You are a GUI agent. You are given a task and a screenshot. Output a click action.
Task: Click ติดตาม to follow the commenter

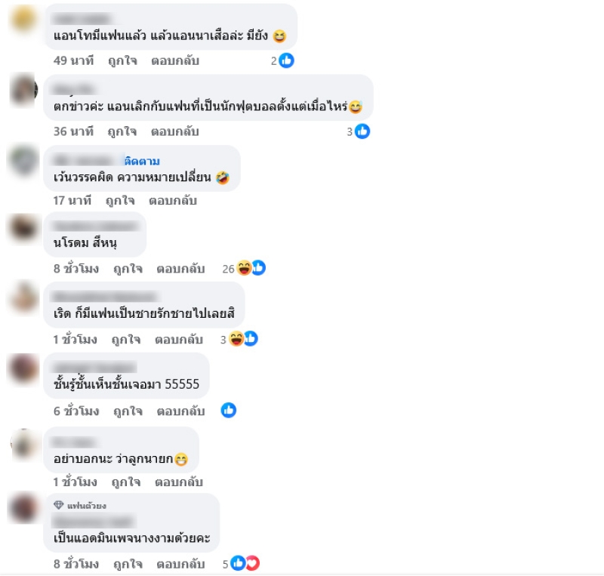(x=142, y=161)
